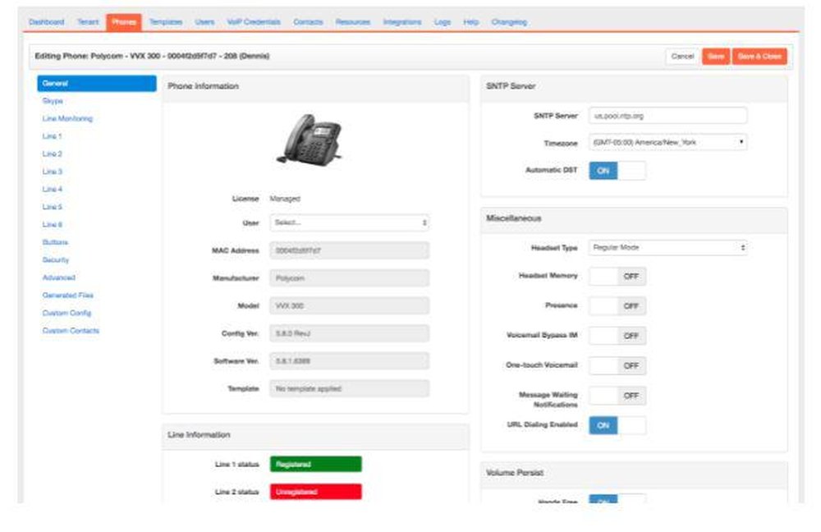
Task: Click the MAC Address field
Action: (x=350, y=251)
